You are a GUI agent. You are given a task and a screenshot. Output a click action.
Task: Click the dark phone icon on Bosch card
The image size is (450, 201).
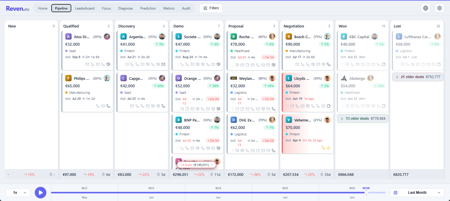(329, 64)
